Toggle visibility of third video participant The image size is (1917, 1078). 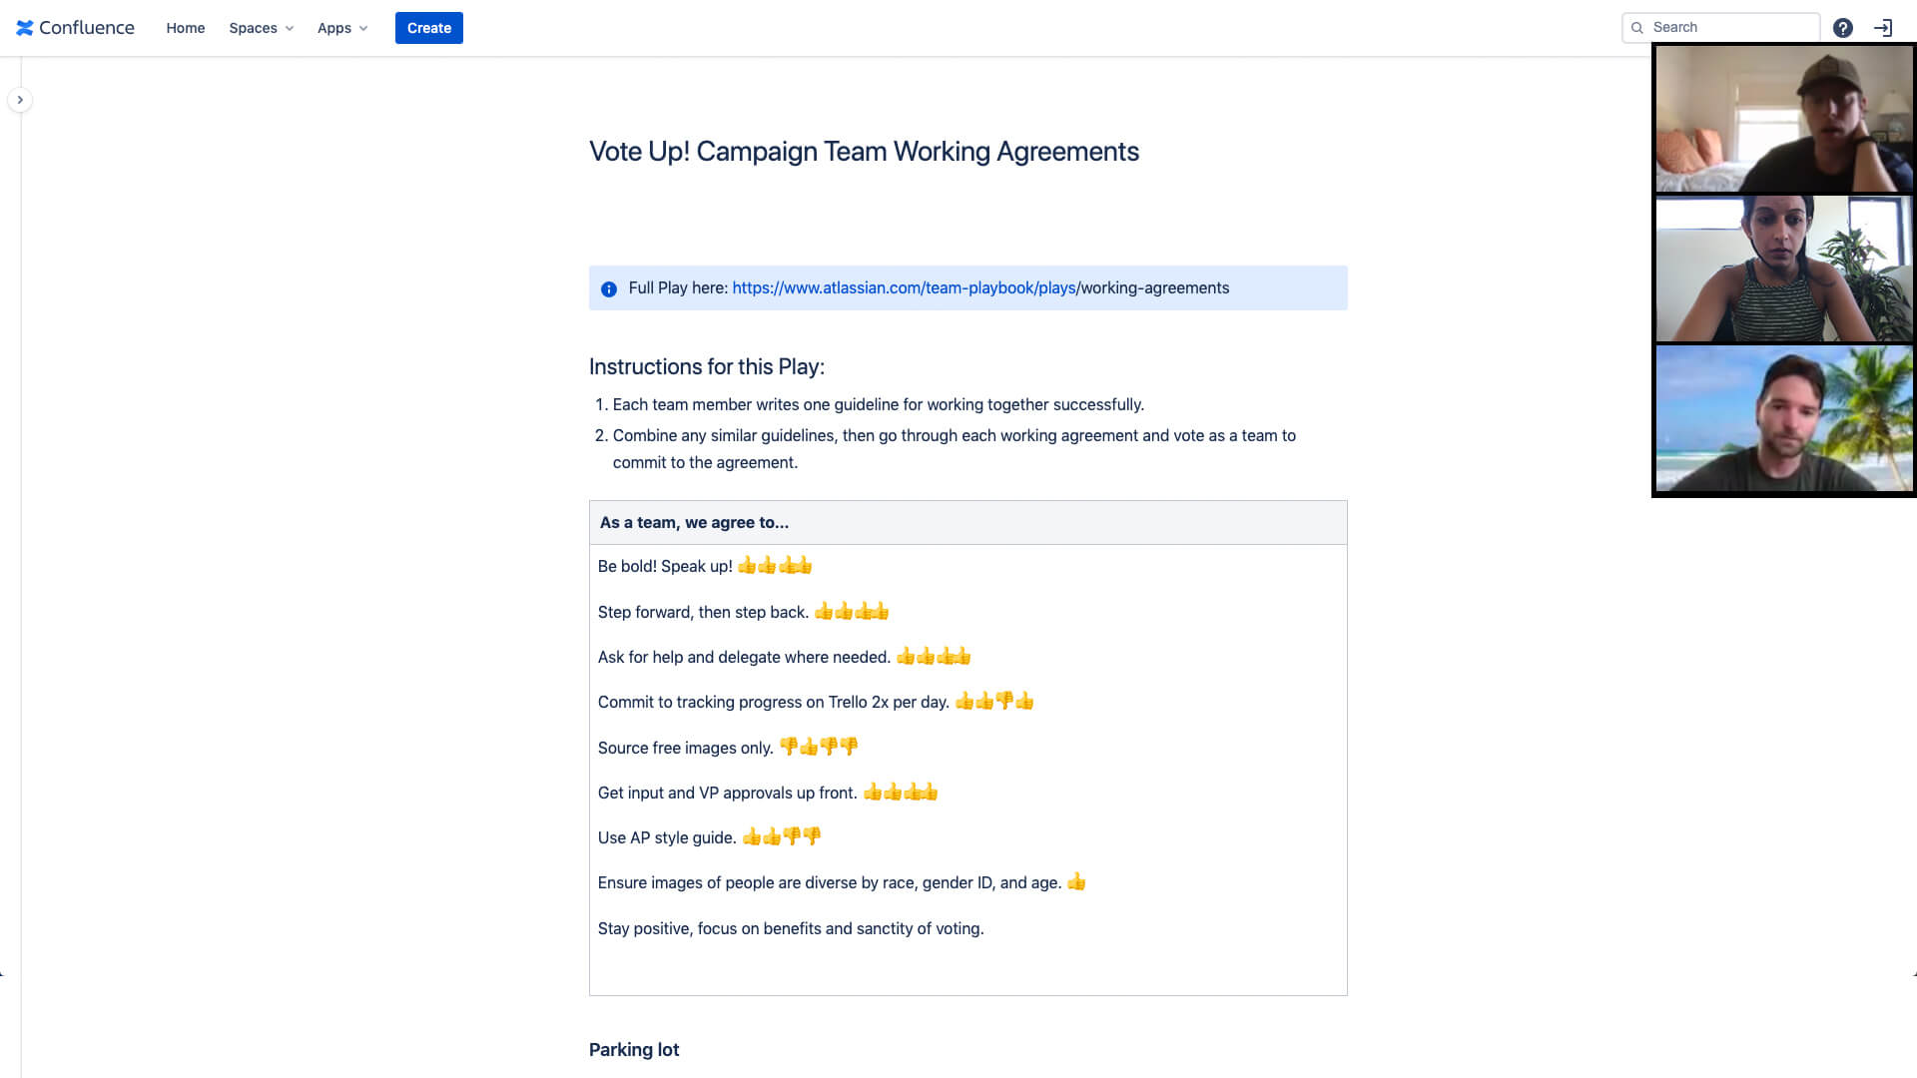point(1785,418)
